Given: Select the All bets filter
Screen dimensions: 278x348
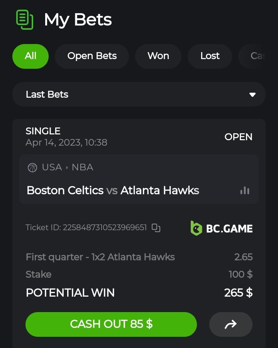Looking at the screenshot, I should [x=31, y=56].
